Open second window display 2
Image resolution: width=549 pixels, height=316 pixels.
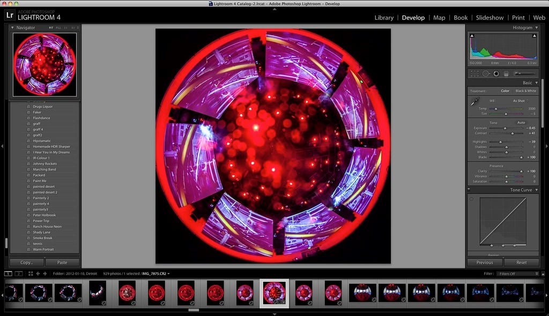(x=19, y=274)
